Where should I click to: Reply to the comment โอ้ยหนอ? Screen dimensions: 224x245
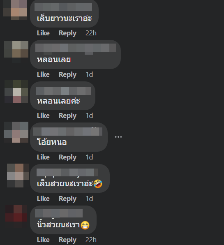[67, 157]
